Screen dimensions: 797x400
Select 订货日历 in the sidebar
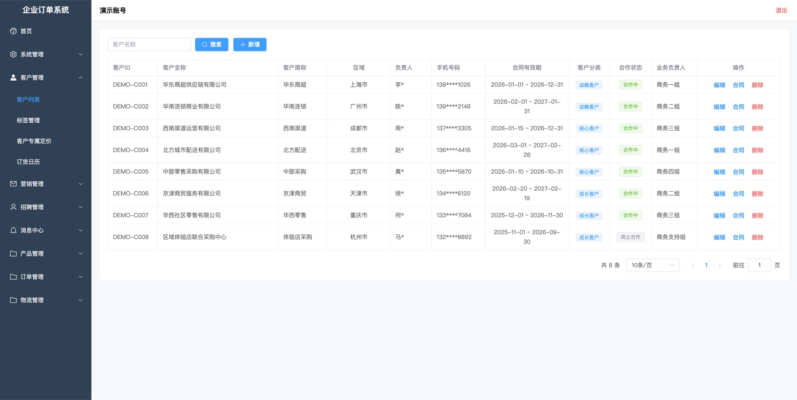tap(28, 162)
